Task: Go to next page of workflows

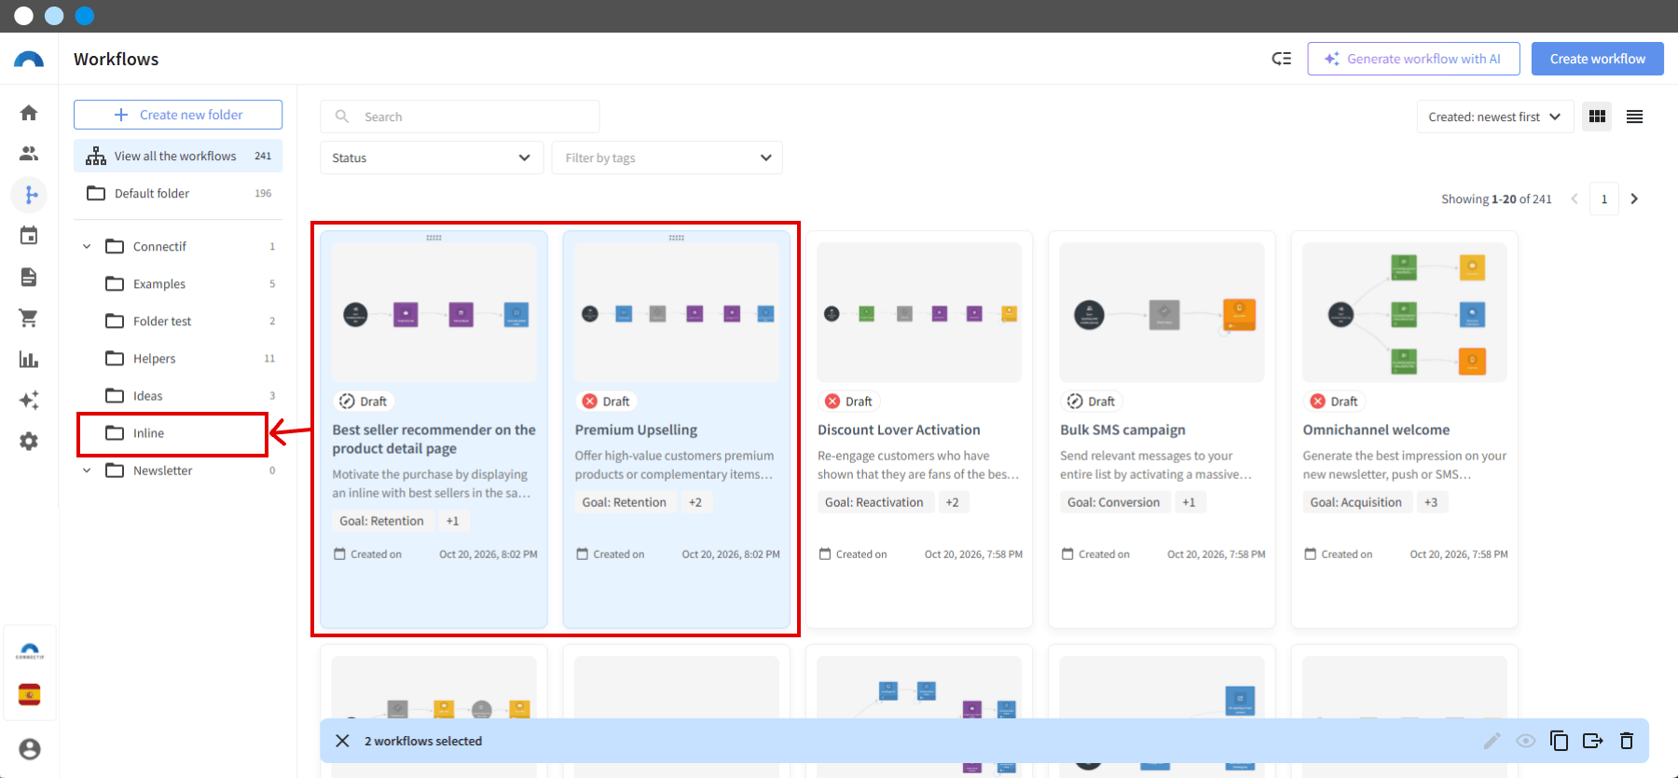Action: [1634, 198]
